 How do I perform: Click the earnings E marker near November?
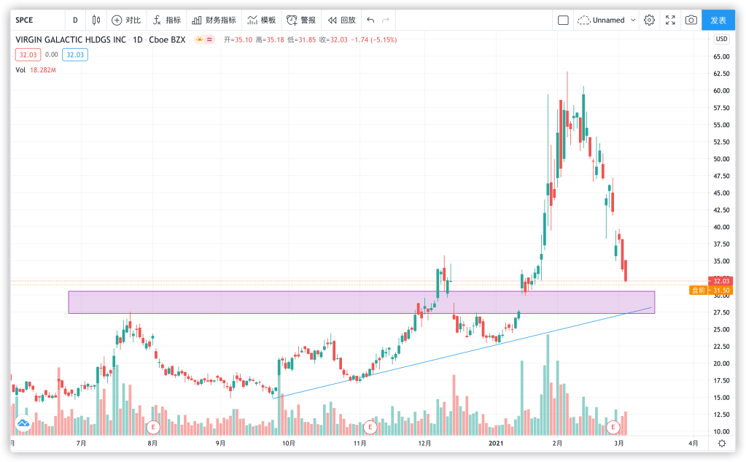(x=370, y=426)
